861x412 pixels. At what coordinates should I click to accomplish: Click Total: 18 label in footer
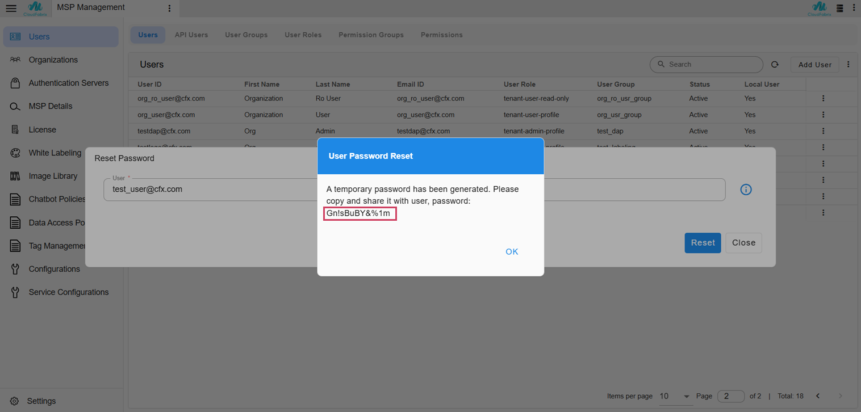790,396
